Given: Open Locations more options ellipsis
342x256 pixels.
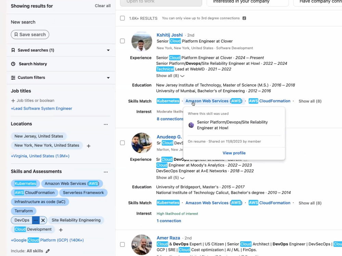Looking at the screenshot, I should pos(106,124).
